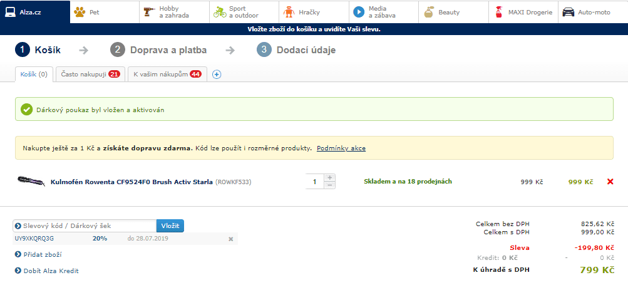
Task: Click the arrow icon inside discount code field
Action: point(18,226)
